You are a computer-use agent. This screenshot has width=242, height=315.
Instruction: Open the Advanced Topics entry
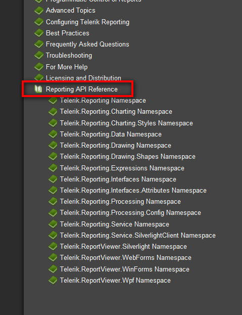pos(71,11)
